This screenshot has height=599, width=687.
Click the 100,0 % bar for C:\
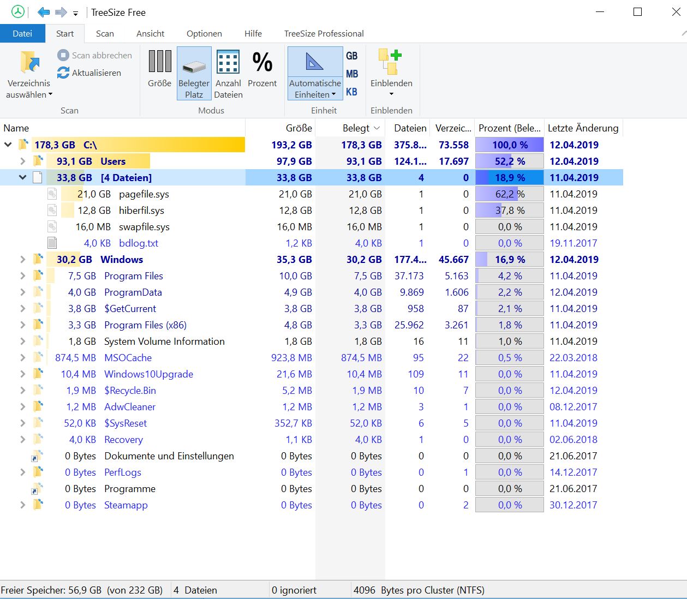510,145
